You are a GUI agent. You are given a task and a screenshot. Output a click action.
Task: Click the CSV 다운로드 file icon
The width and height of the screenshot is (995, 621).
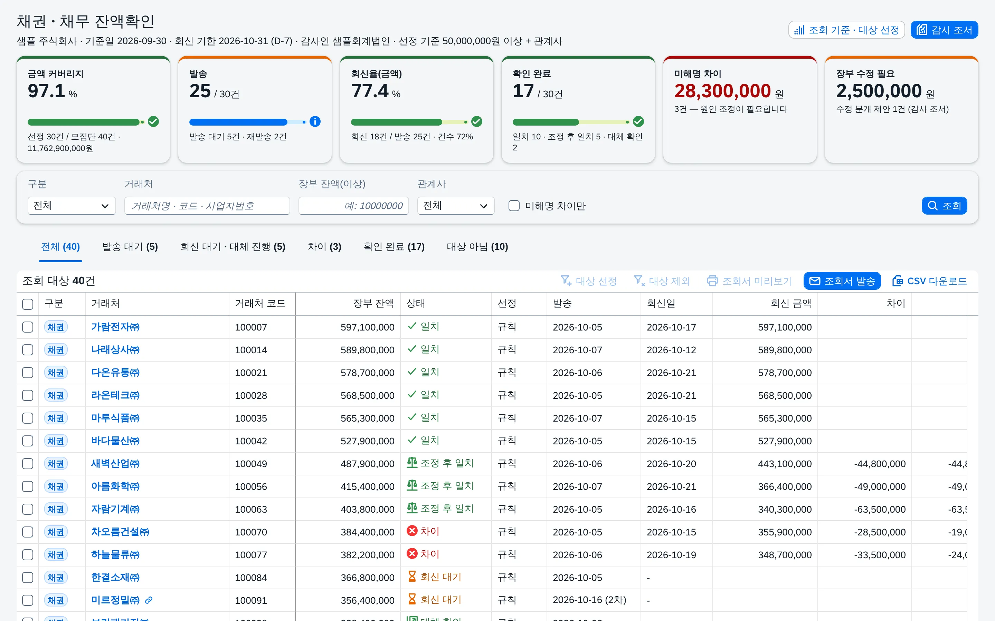(x=898, y=281)
